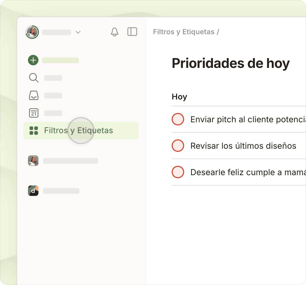Image resolution: width=306 pixels, height=285 pixels.
Task: Click the profile avatar at top left
Action: (x=32, y=32)
